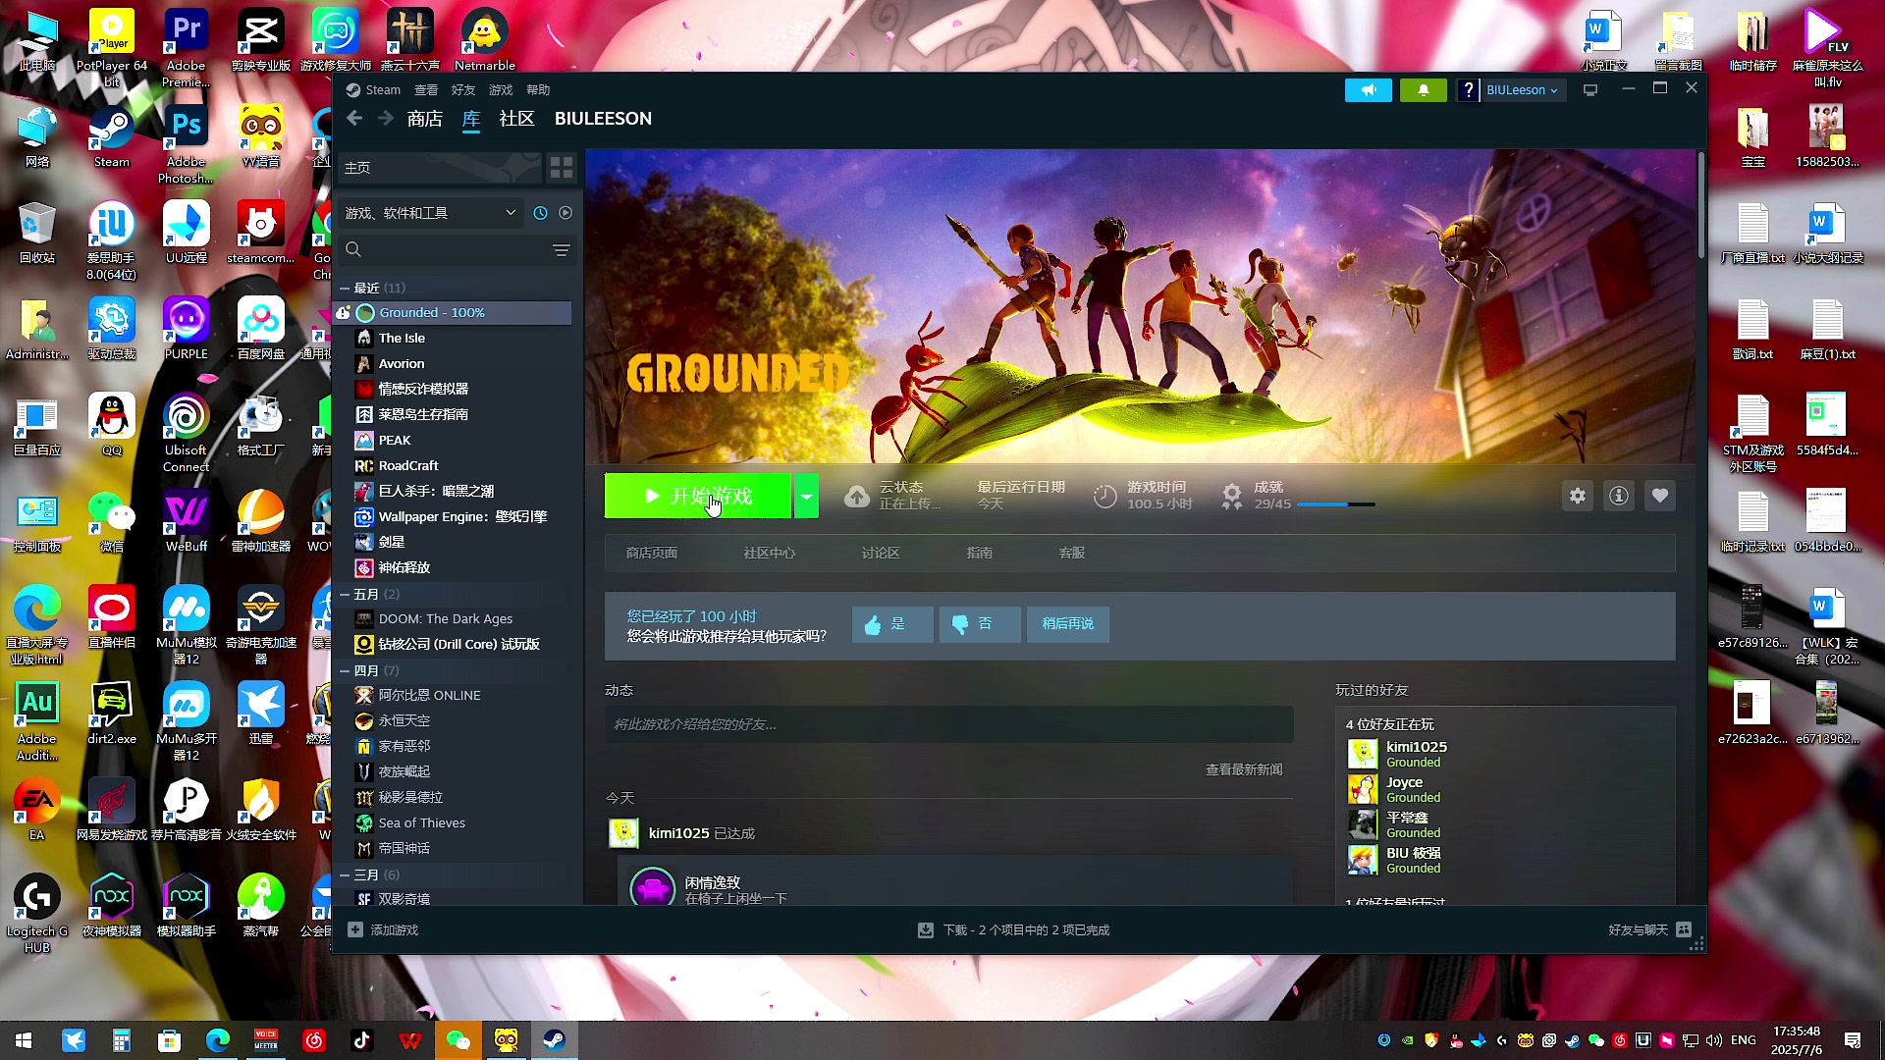Open Microsoft Edge from the taskbar
Image resolution: width=1885 pixels, height=1060 pixels.
(x=218, y=1040)
